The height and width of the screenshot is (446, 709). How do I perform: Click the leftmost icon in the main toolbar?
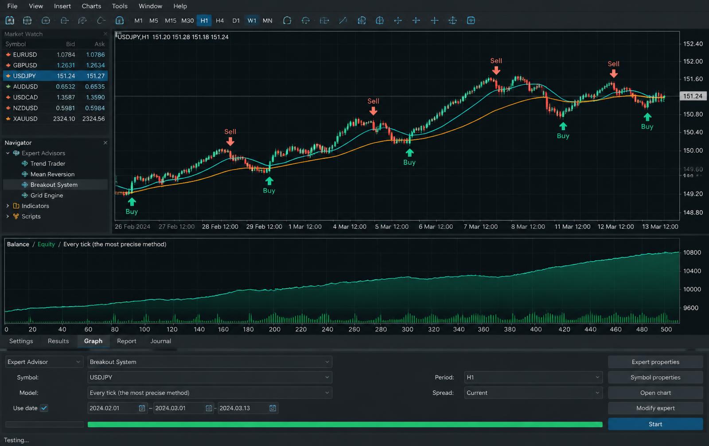10,20
